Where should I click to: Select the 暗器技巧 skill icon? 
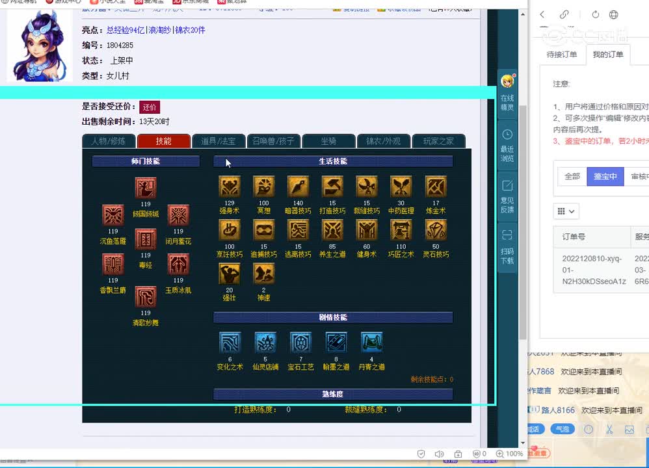298,186
